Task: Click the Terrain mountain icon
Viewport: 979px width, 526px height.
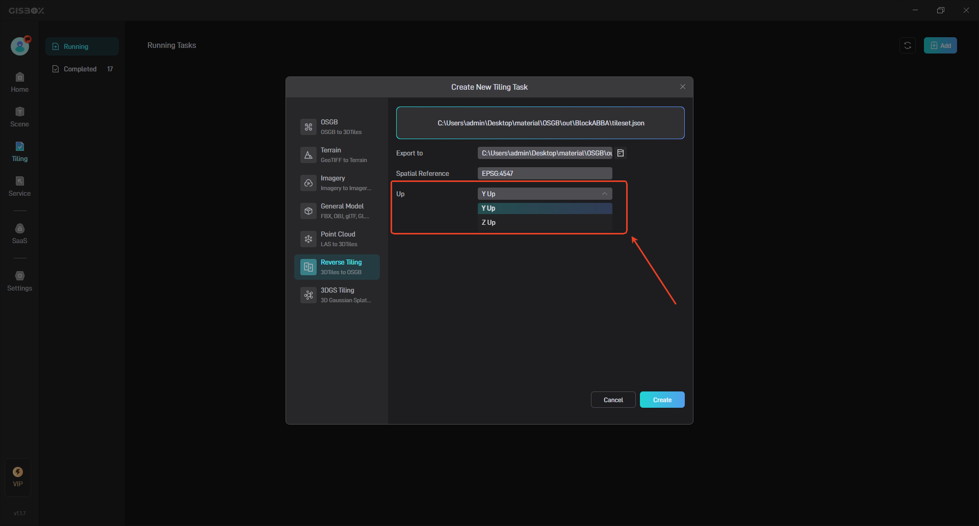Action: coord(308,155)
